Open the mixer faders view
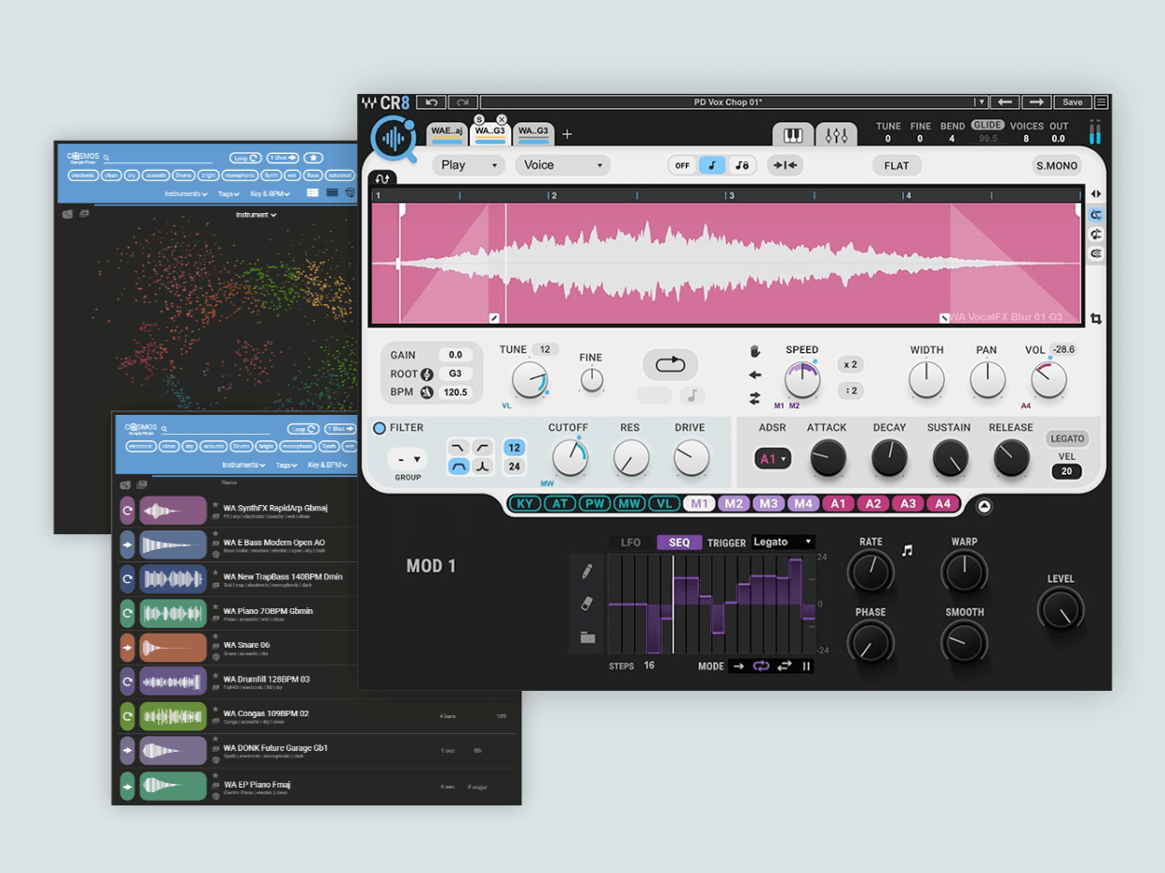1165x873 pixels. [836, 135]
